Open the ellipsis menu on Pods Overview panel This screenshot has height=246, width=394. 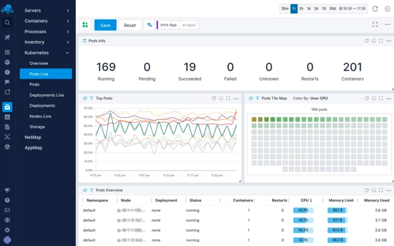389,190
